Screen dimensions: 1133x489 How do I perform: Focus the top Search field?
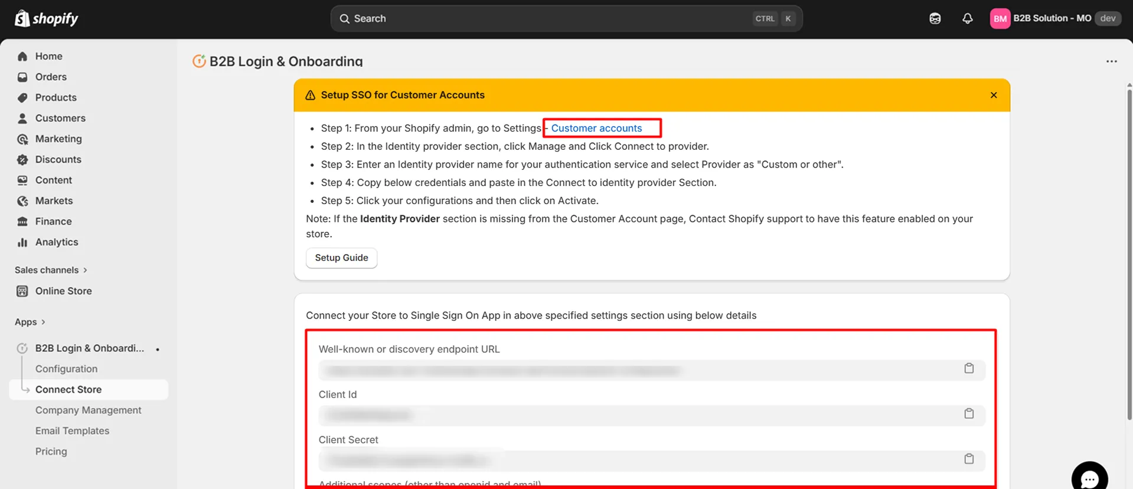tap(566, 18)
